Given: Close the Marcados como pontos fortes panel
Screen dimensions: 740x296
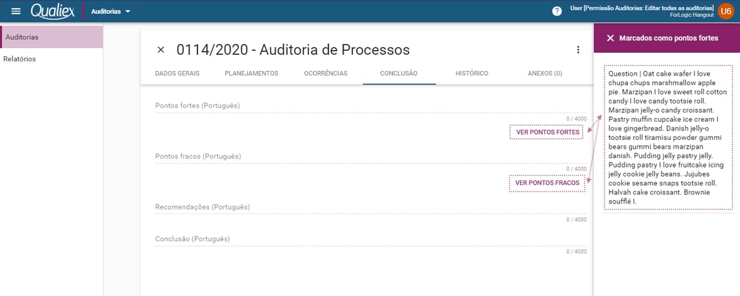Looking at the screenshot, I should pyautogui.click(x=610, y=38).
